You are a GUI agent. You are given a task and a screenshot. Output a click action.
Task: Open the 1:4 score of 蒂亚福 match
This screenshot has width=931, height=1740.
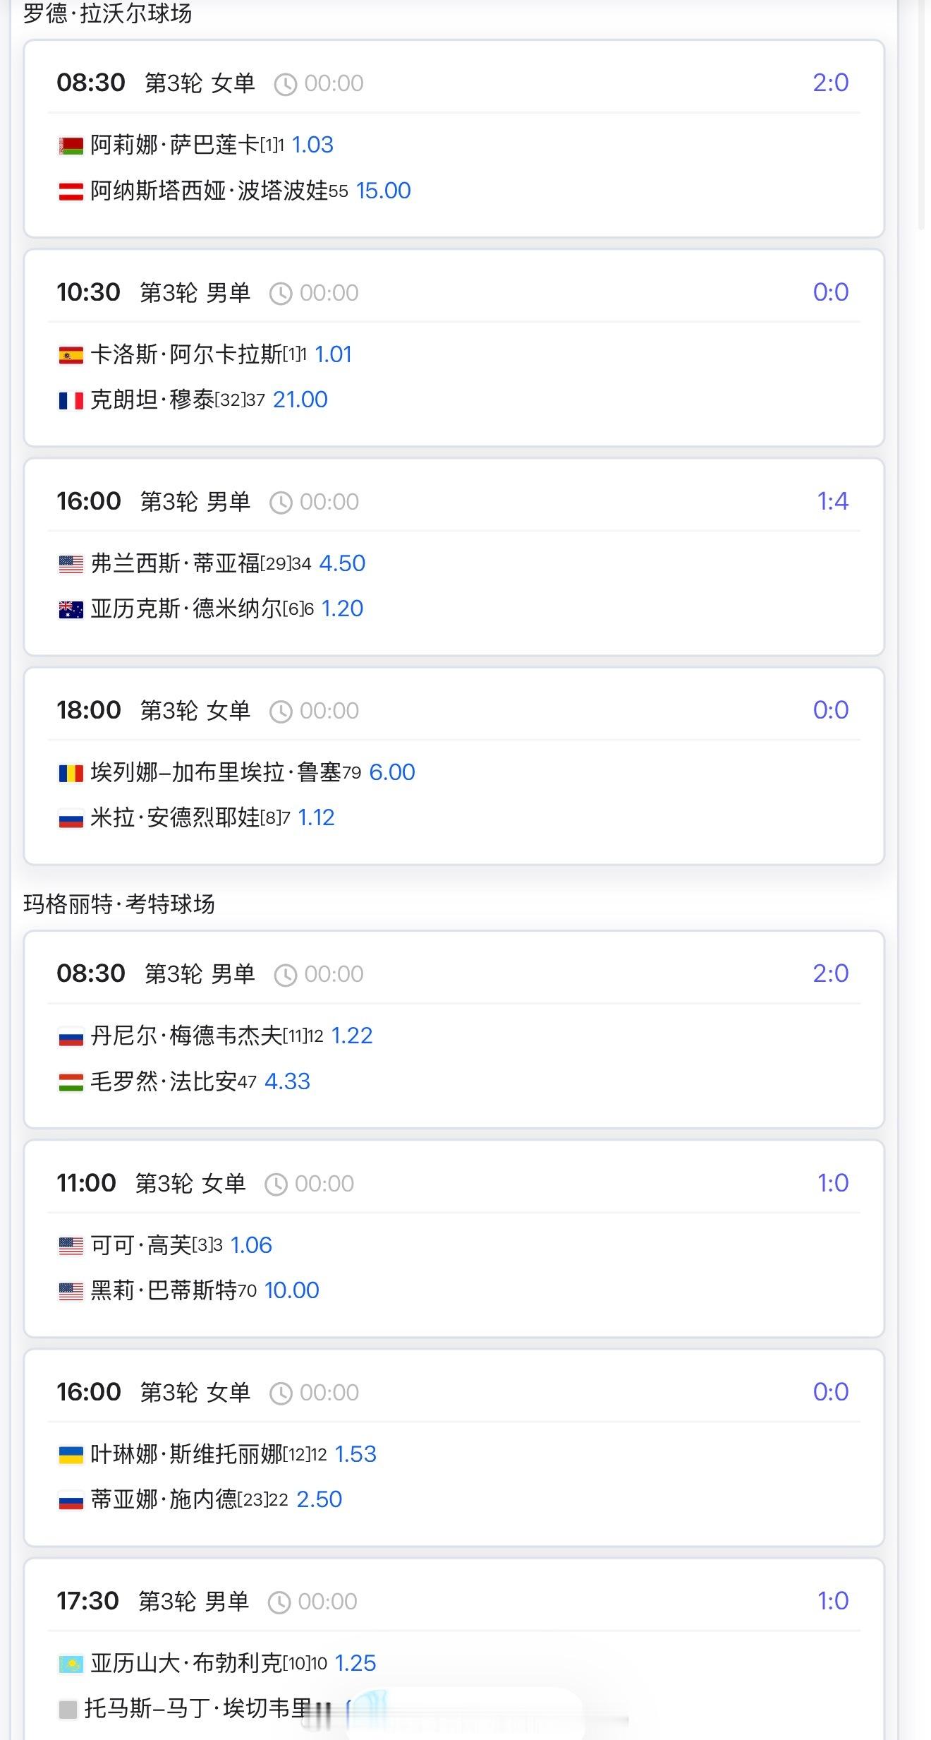tap(832, 501)
